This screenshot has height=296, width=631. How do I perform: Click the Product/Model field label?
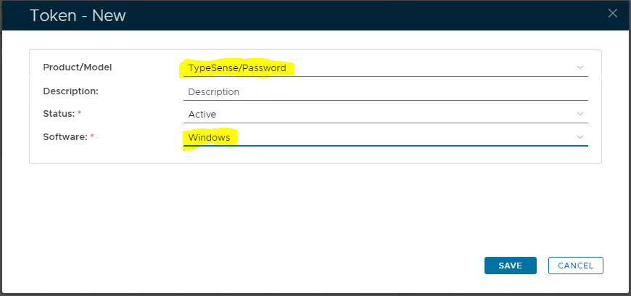click(x=78, y=67)
